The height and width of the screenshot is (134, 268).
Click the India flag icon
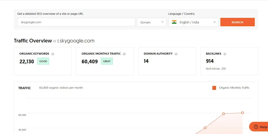pyautogui.click(x=174, y=22)
